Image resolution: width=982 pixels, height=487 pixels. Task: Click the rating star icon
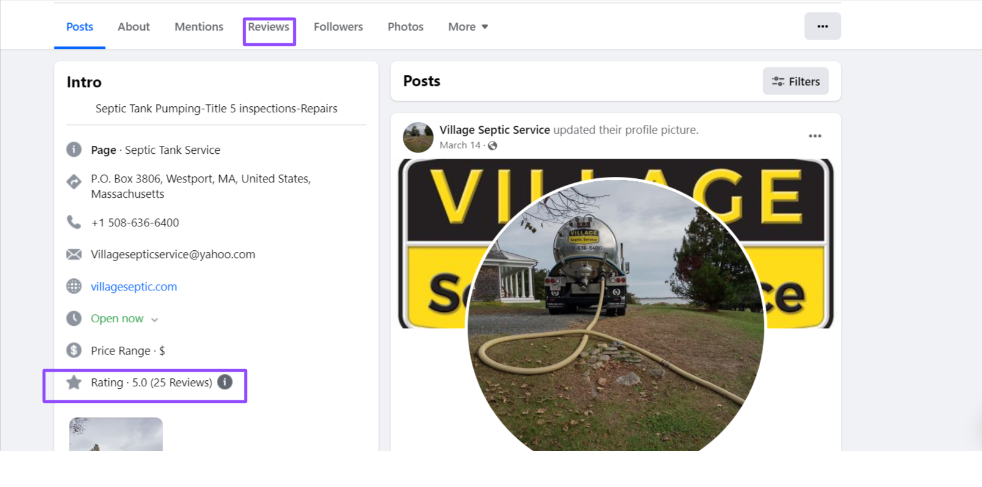74,383
